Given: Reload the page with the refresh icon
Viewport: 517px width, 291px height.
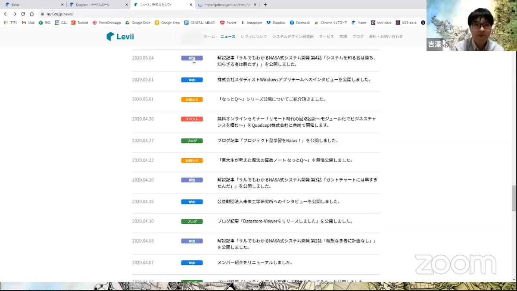Looking at the screenshot, I should 23,14.
